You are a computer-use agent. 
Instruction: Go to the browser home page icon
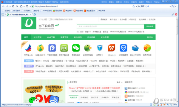pyautogui.click(x=21, y=6)
